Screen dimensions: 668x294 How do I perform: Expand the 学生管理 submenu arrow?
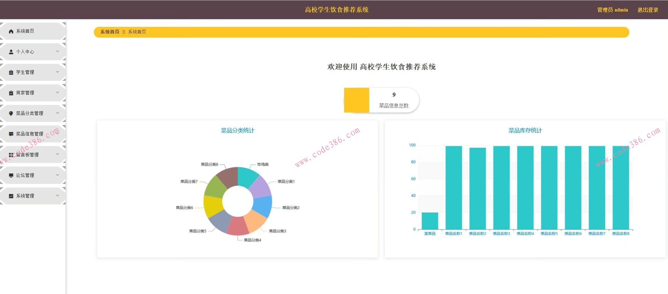pos(58,72)
